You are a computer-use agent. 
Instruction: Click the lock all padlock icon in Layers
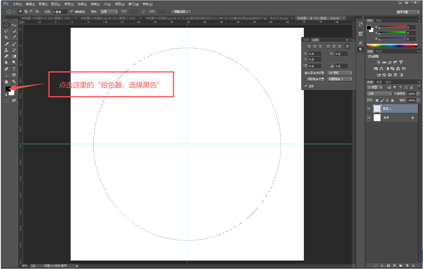(x=392, y=100)
